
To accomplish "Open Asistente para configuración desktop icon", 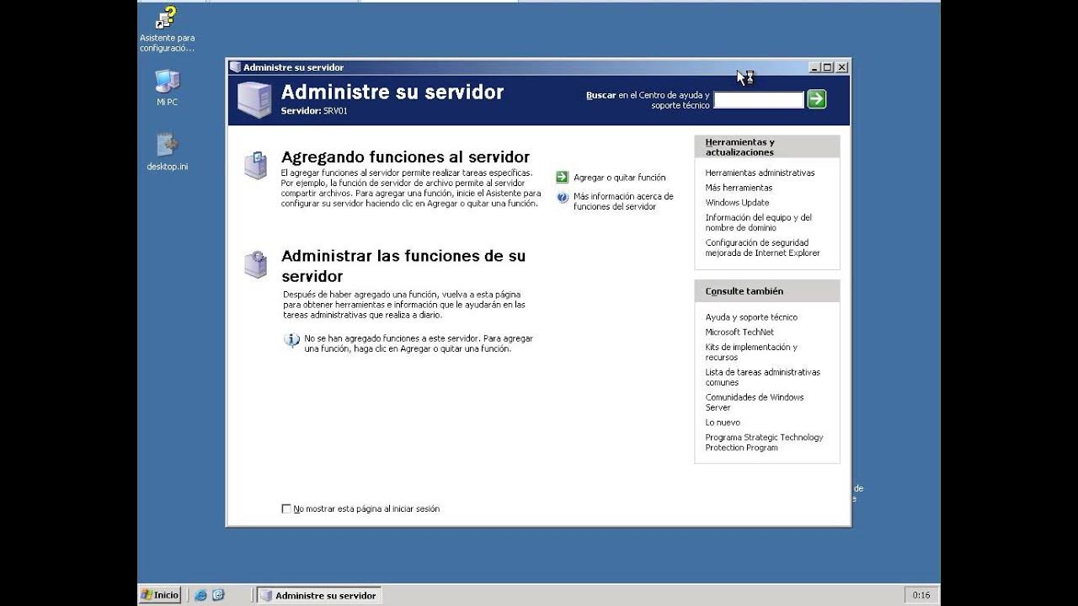I will [x=167, y=29].
